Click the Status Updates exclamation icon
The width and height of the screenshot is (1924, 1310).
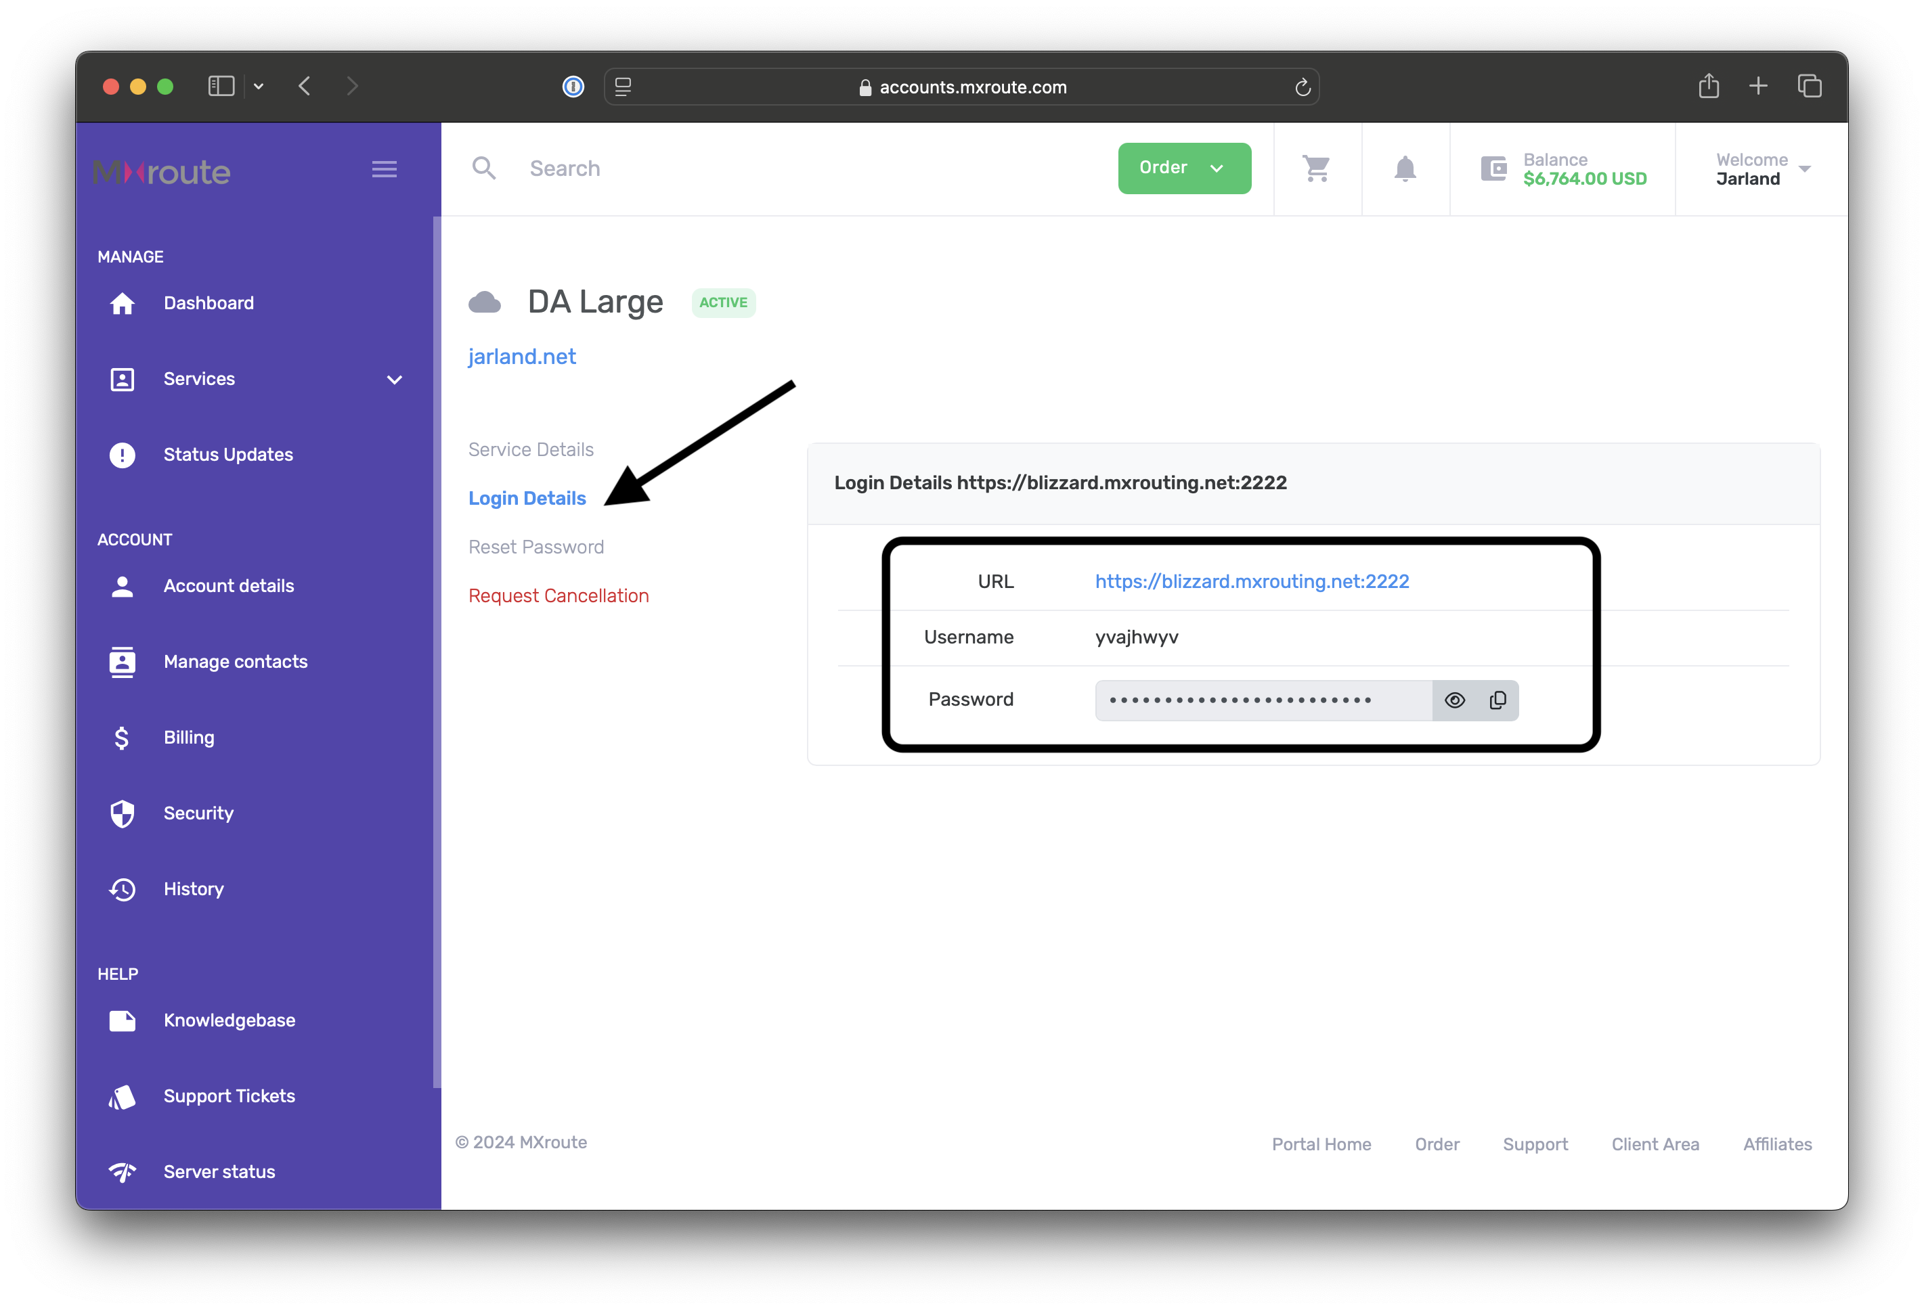click(123, 454)
